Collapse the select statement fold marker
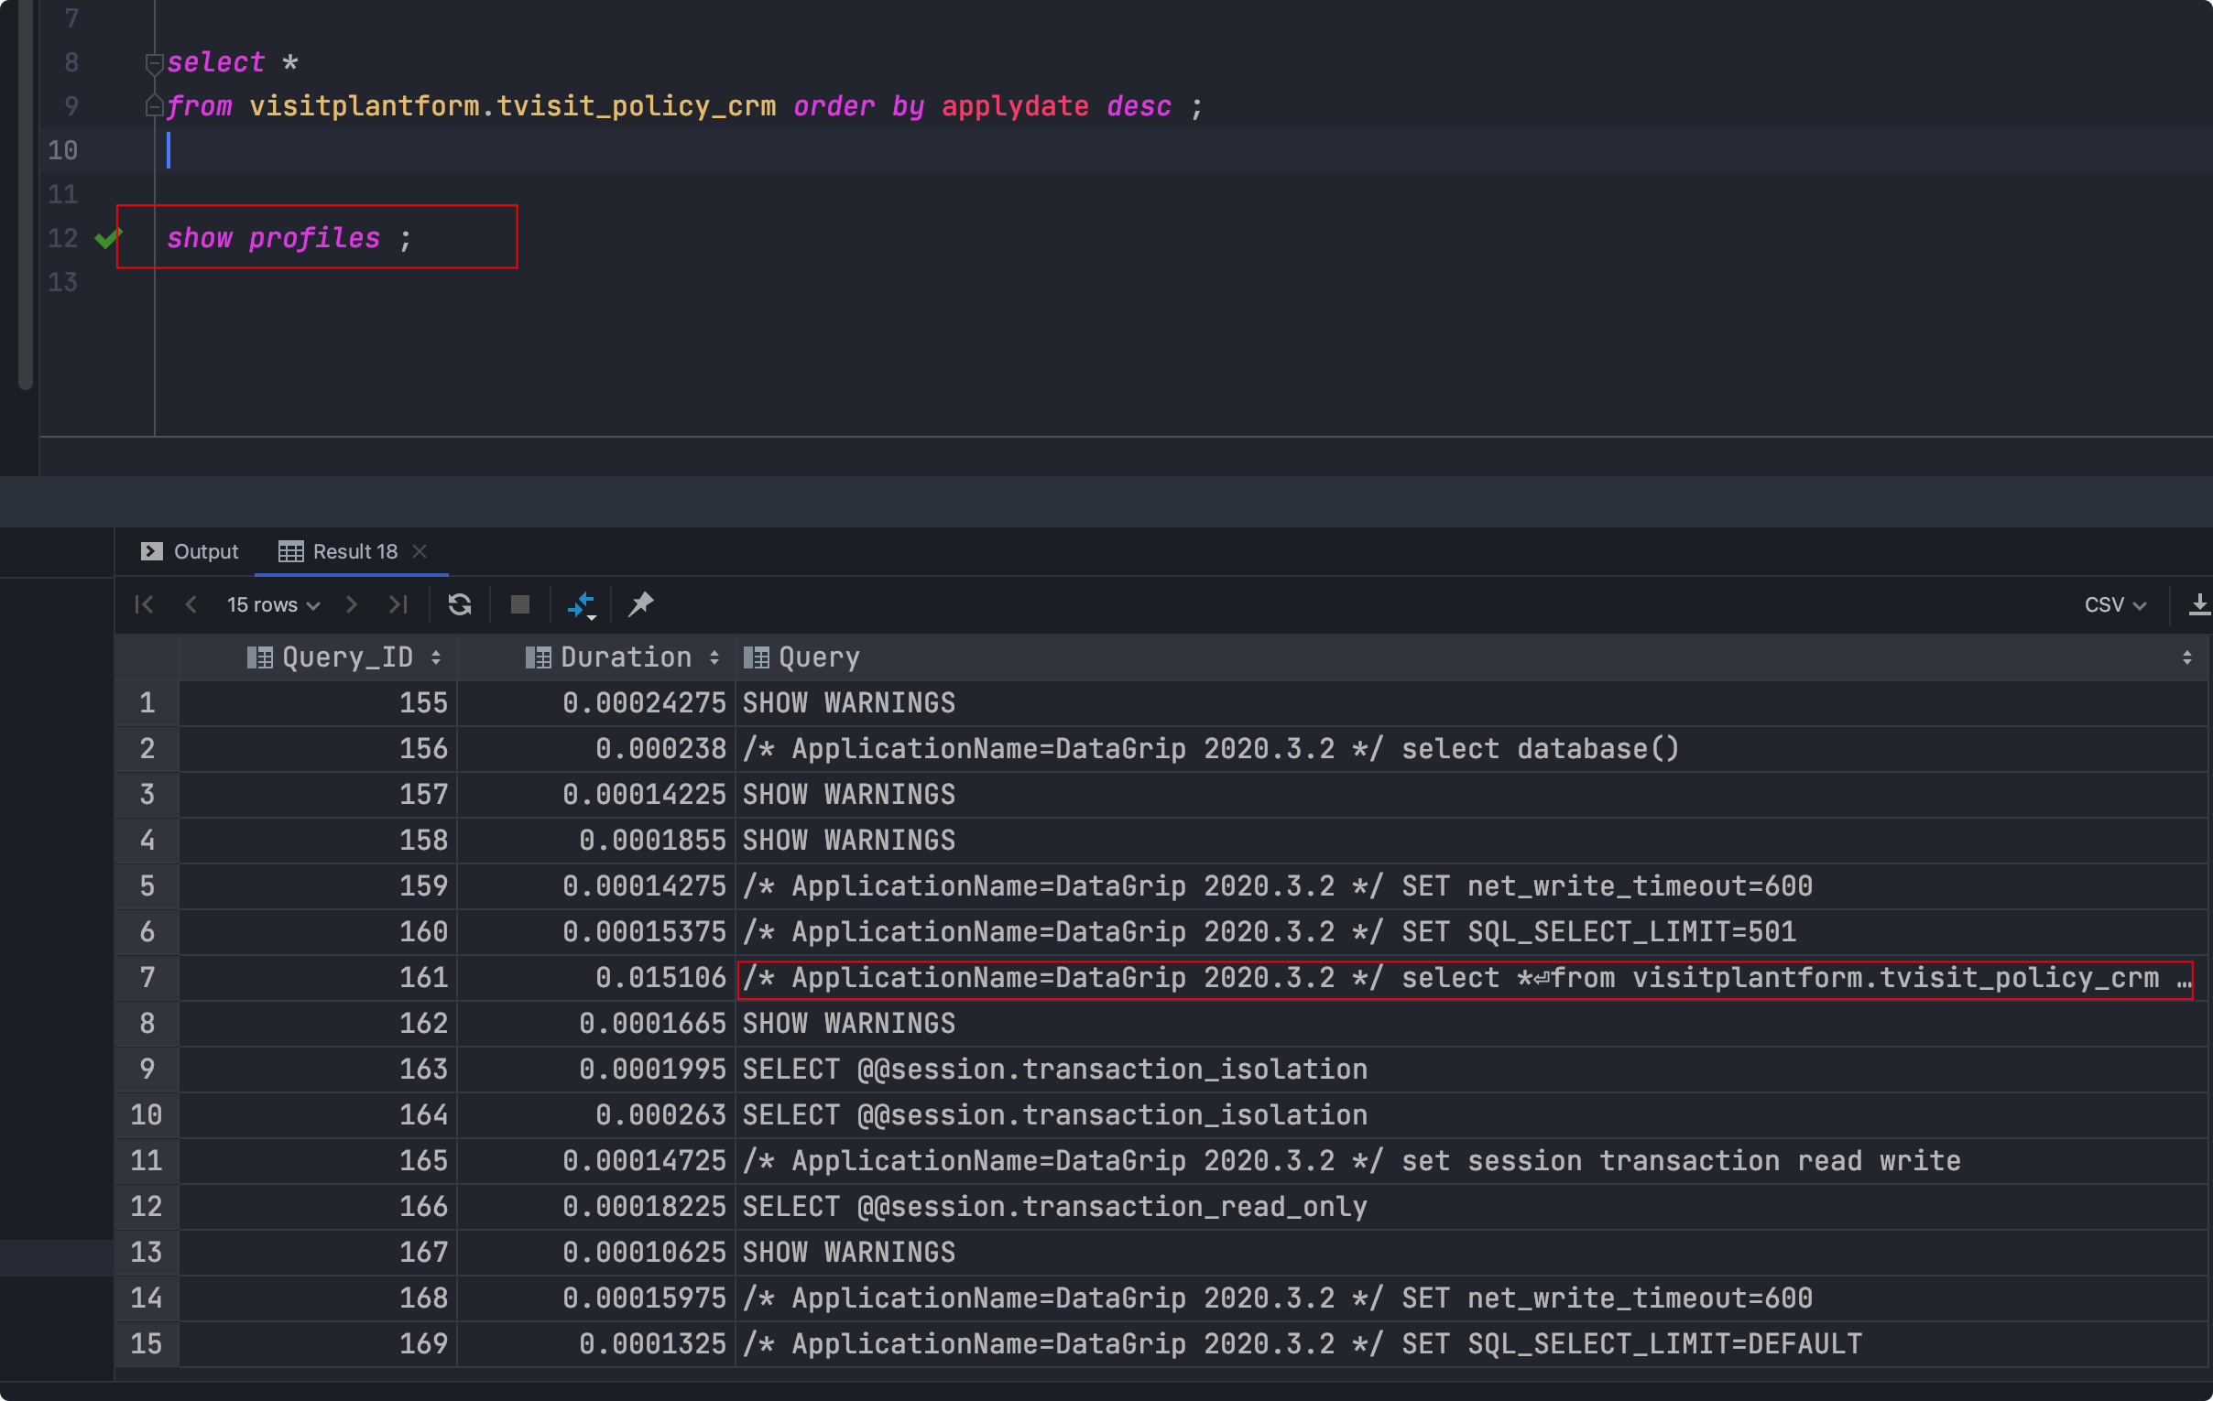The width and height of the screenshot is (2213, 1401). coord(154,62)
